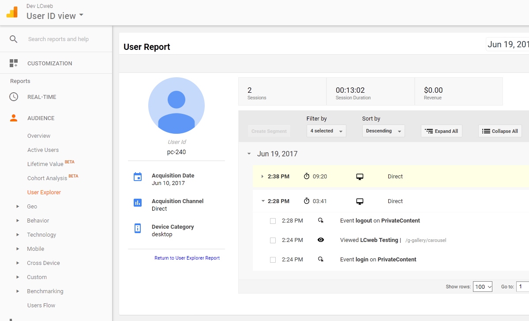
Task: Click Return to User Explorer Report link
Action: click(x=187, y=258)
